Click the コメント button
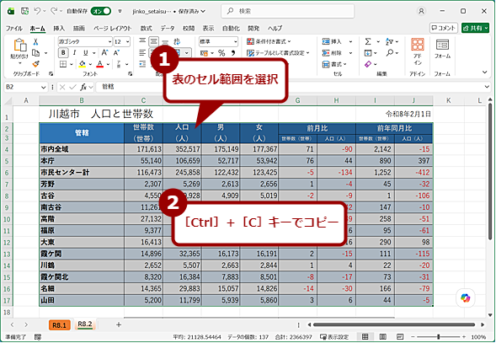Image resolution: width=496 pixels, height=343 pixels. pos(444,28)
